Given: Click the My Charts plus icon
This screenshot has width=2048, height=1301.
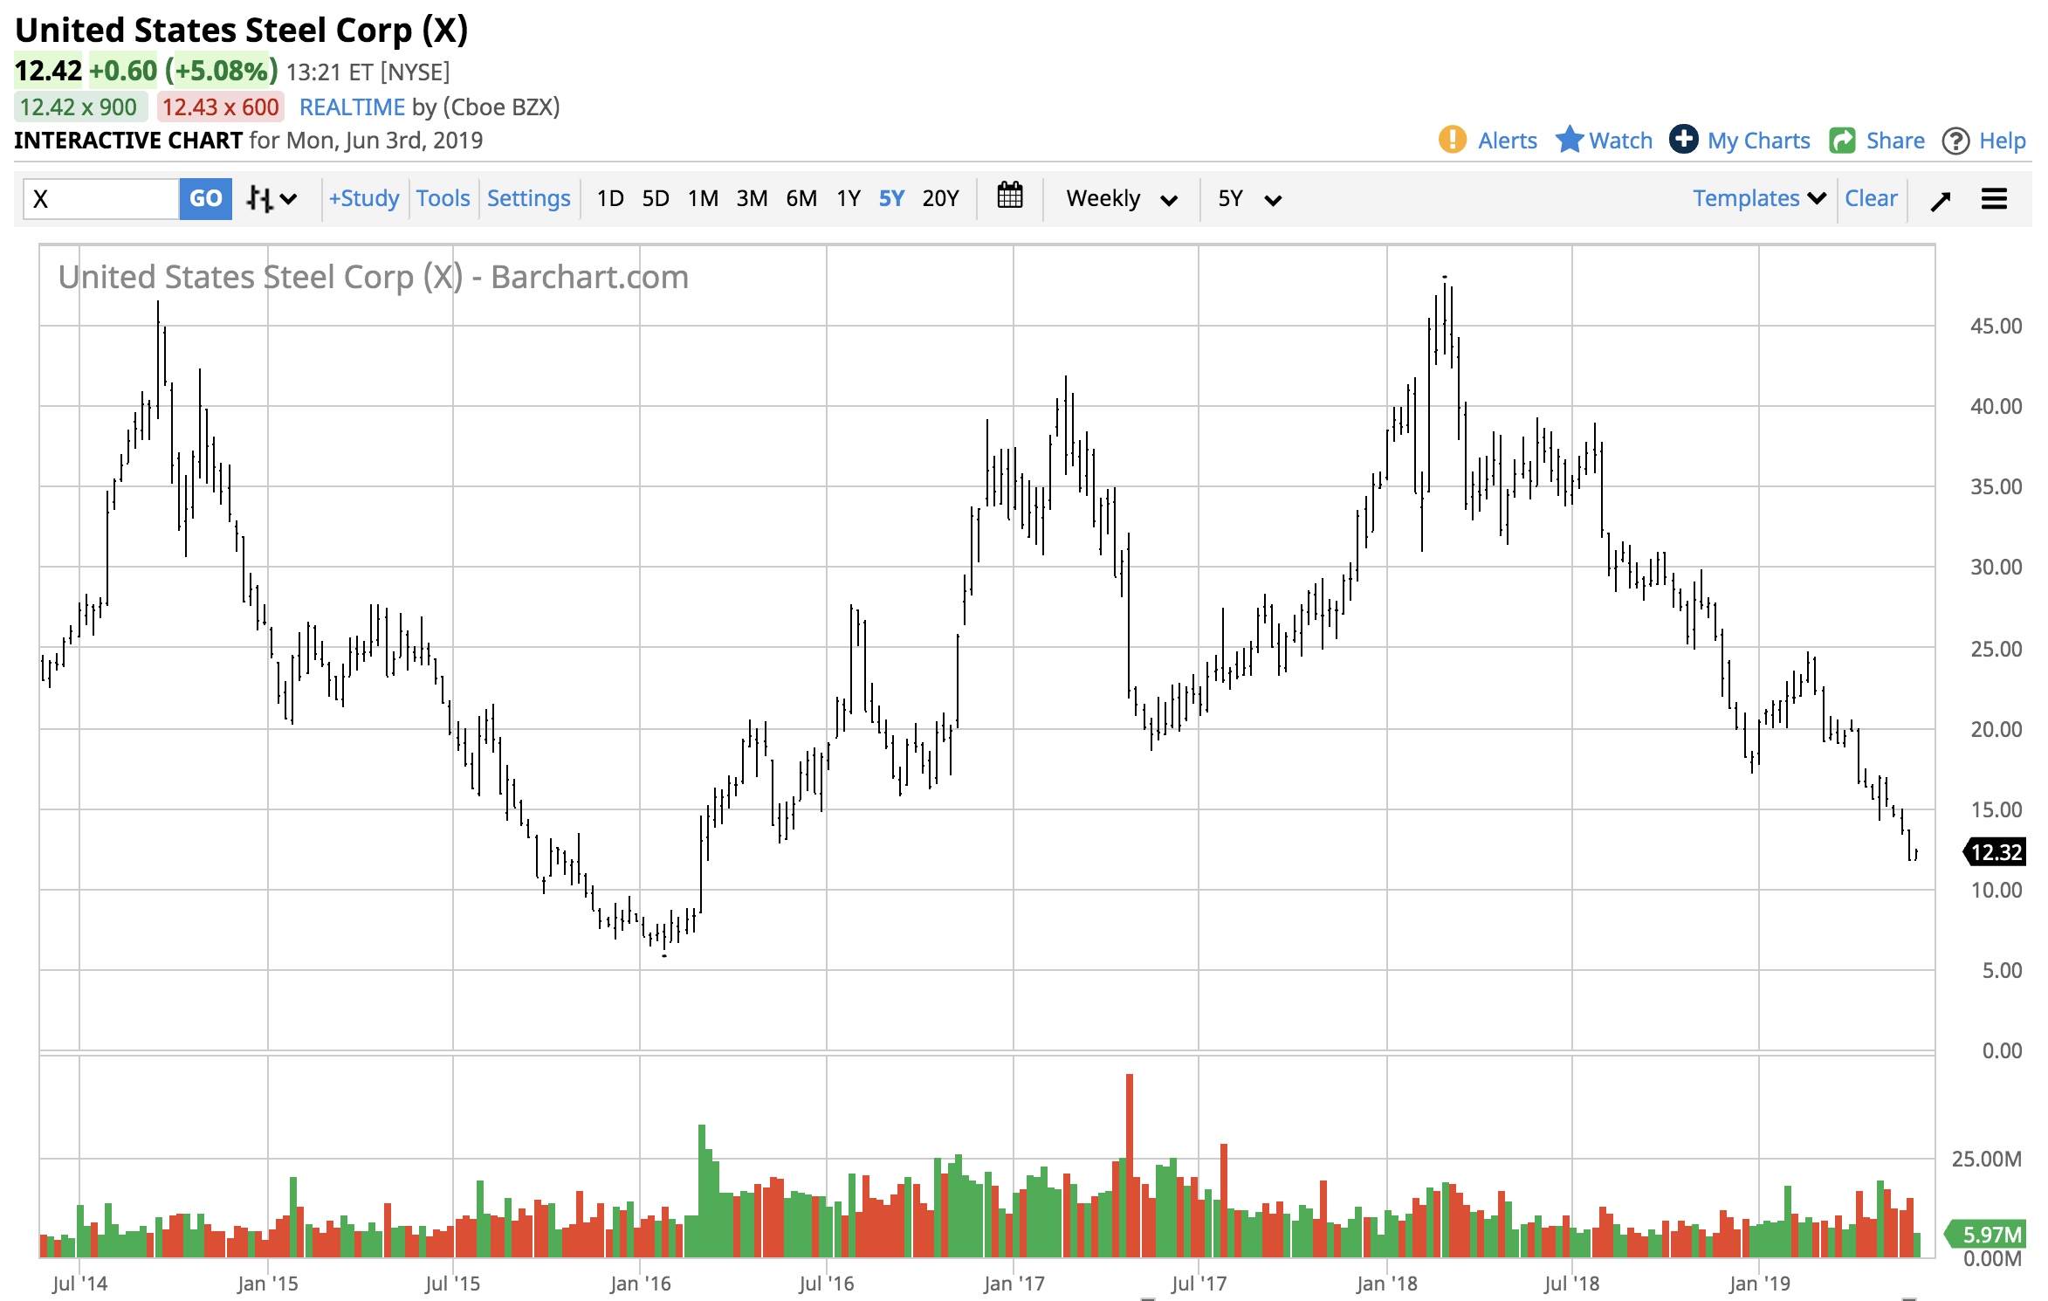Looking at the screenshot, I should (x=1684, y=139).
